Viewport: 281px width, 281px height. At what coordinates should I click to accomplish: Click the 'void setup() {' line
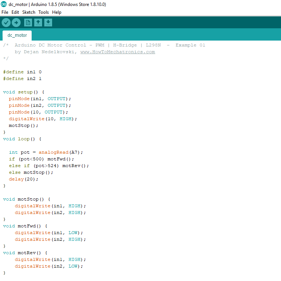click(24, 92)
